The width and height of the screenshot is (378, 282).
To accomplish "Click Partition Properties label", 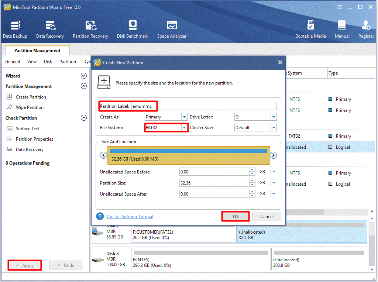I will click(x=34, y=139).
